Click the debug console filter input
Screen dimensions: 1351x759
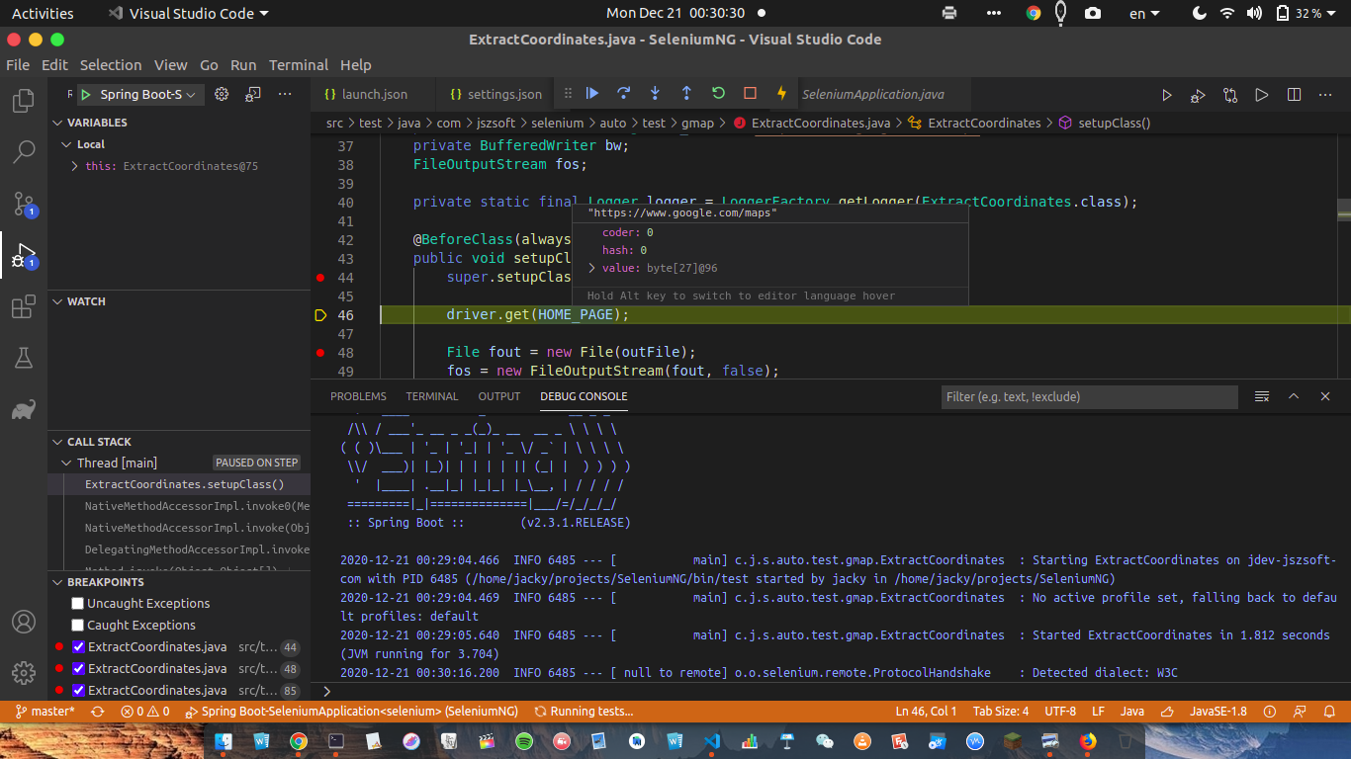pos(1089,396)
